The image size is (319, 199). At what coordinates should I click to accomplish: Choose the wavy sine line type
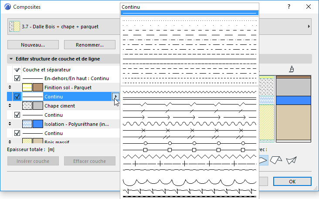point(190,124)
